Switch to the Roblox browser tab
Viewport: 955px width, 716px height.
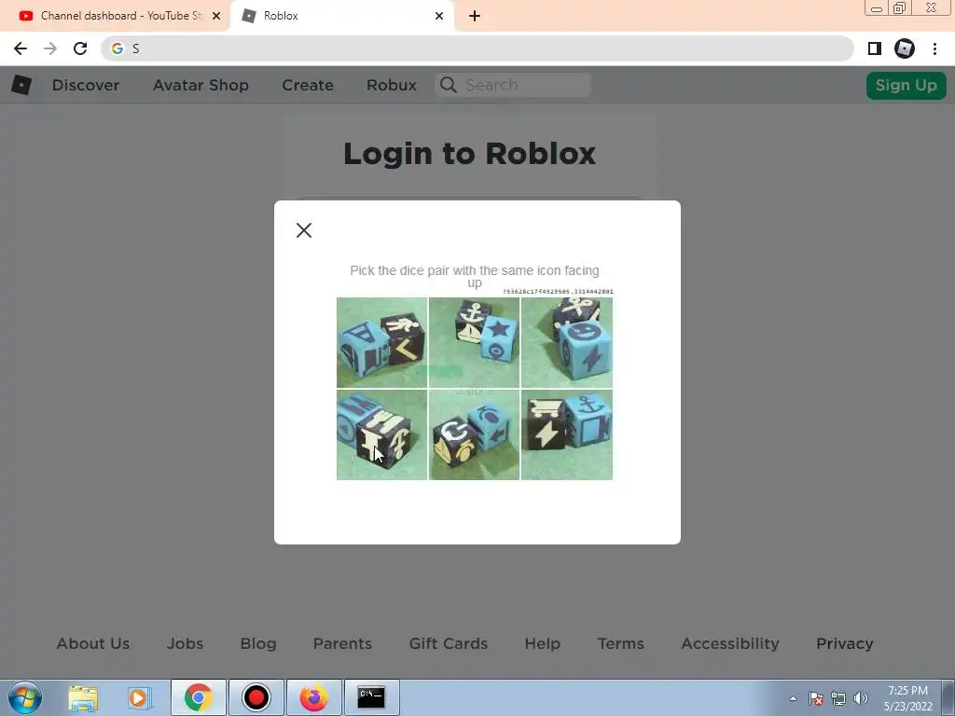341,16
